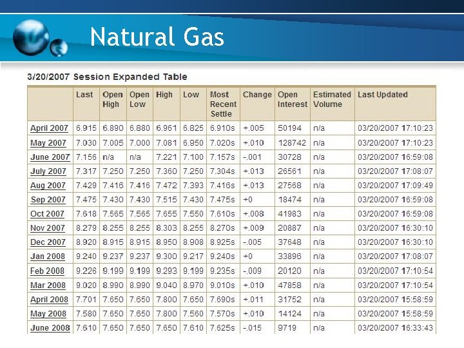Click the High column header
464x348 pixels.
tap(164, 95)
